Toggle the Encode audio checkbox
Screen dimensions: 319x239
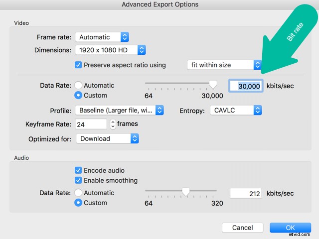78,170
